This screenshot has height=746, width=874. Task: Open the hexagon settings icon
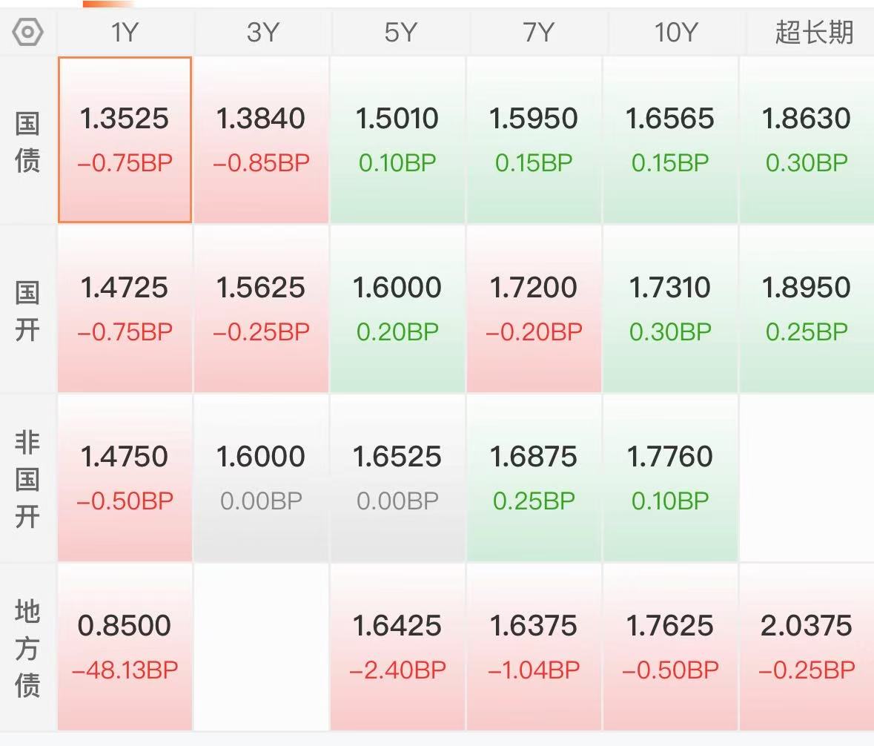click(27, 32)
